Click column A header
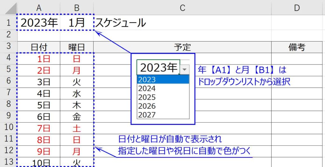 point(39,8)
